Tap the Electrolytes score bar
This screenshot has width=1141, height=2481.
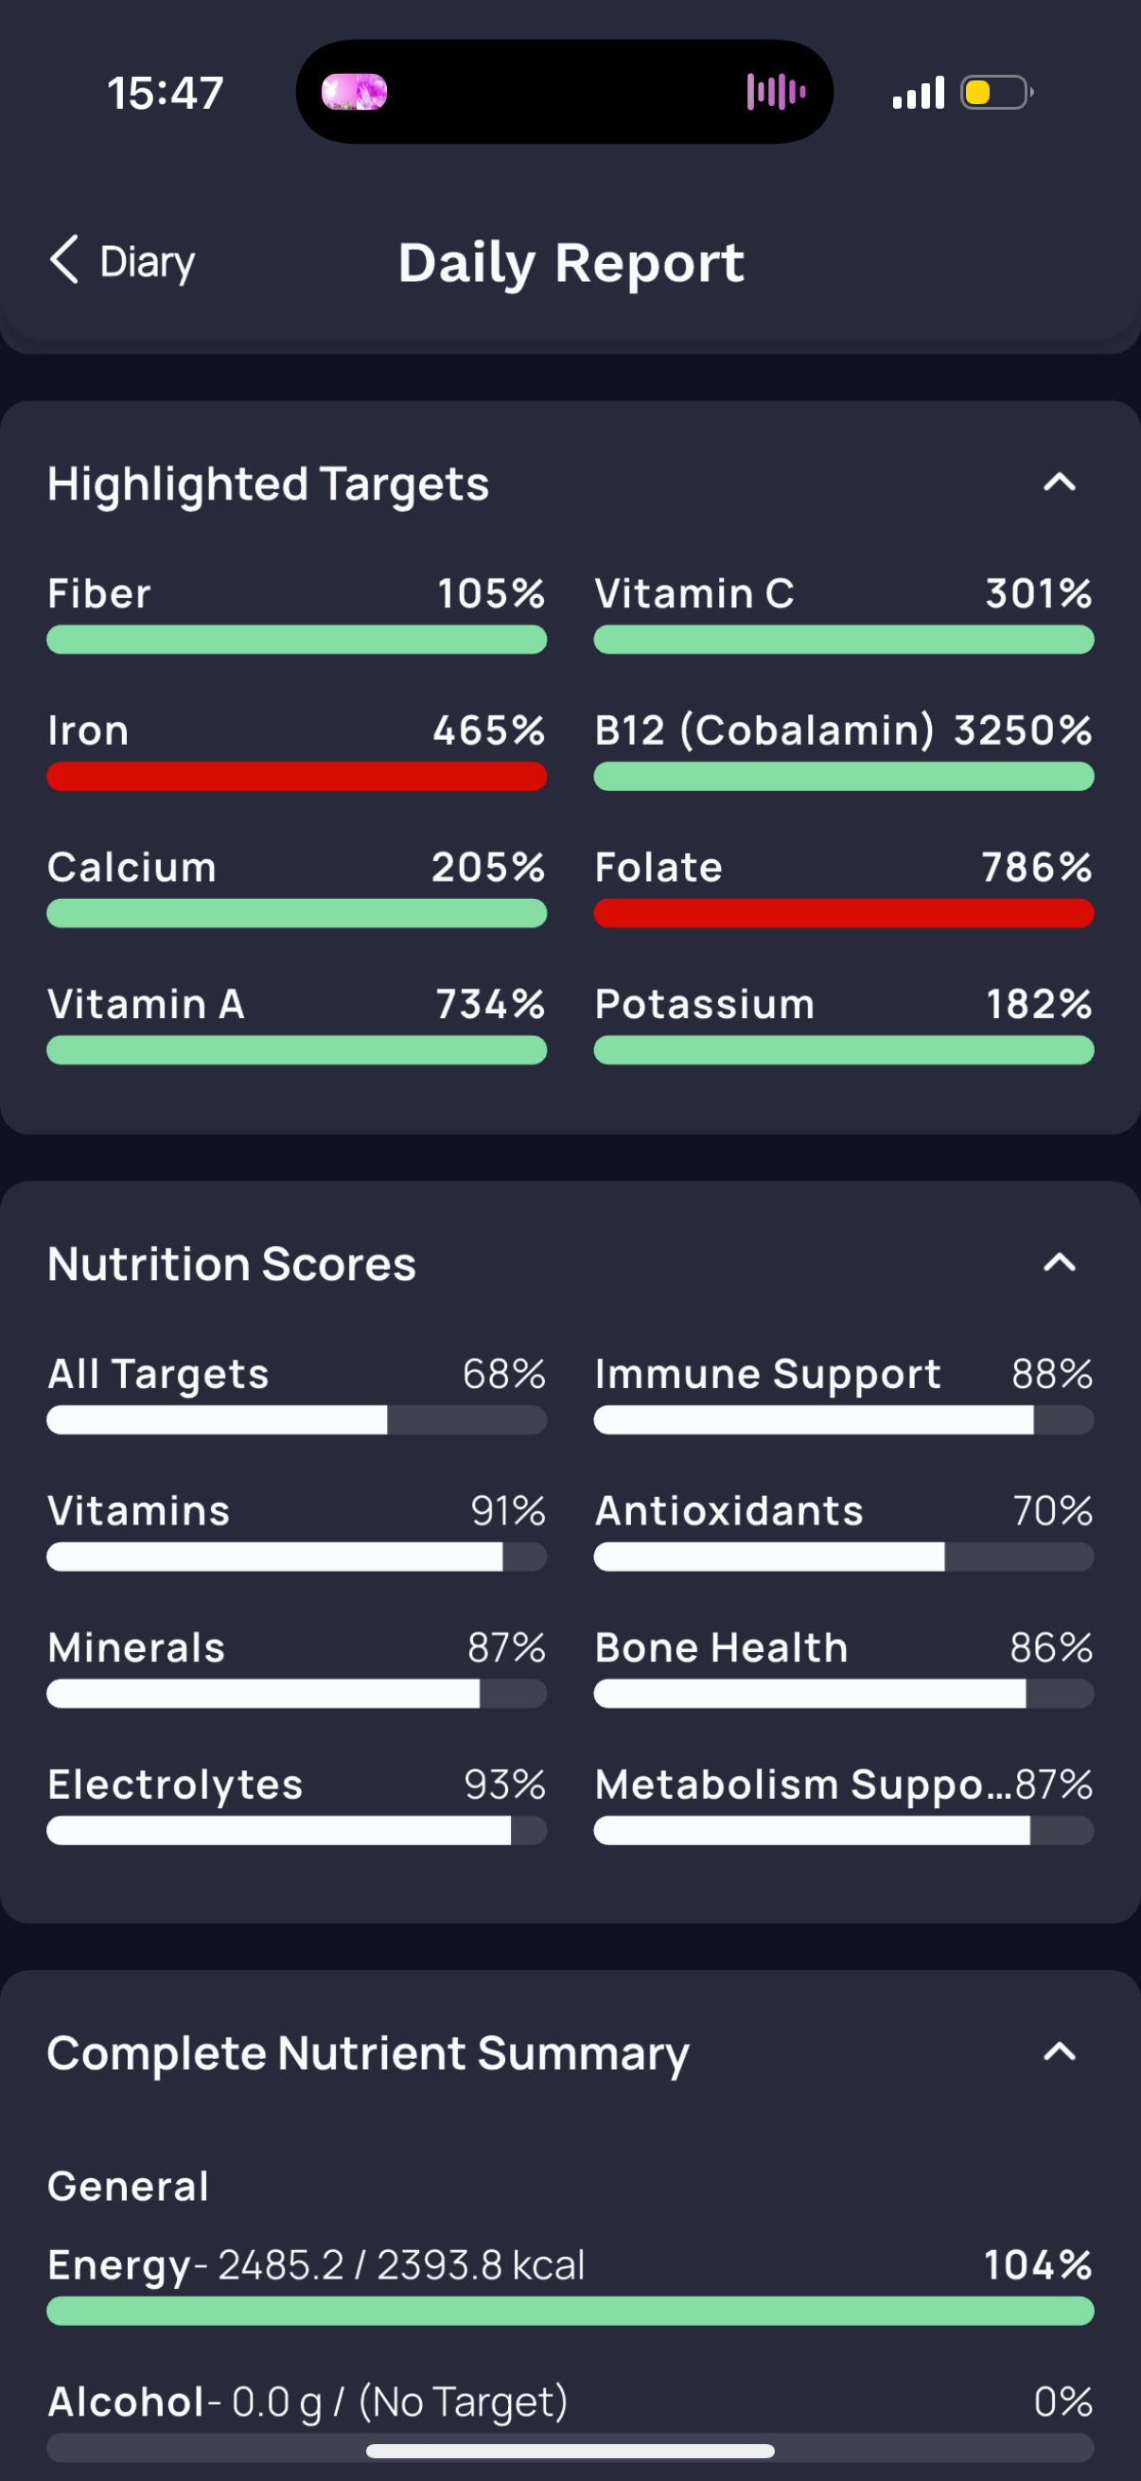(296, 1831)
